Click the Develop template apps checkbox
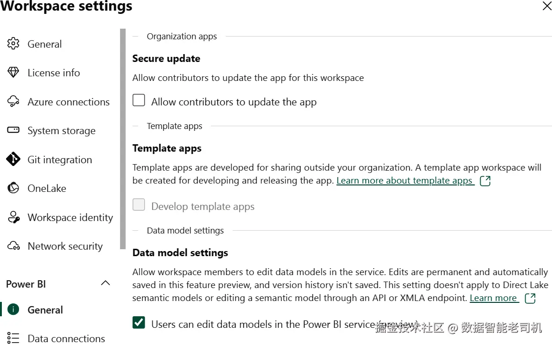The image size is (552, 344). click(x=139, y=205)
